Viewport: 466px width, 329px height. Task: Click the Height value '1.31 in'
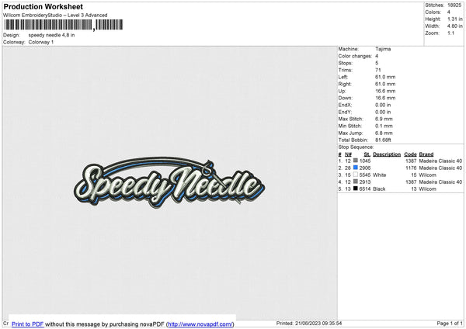click(454, 19)
